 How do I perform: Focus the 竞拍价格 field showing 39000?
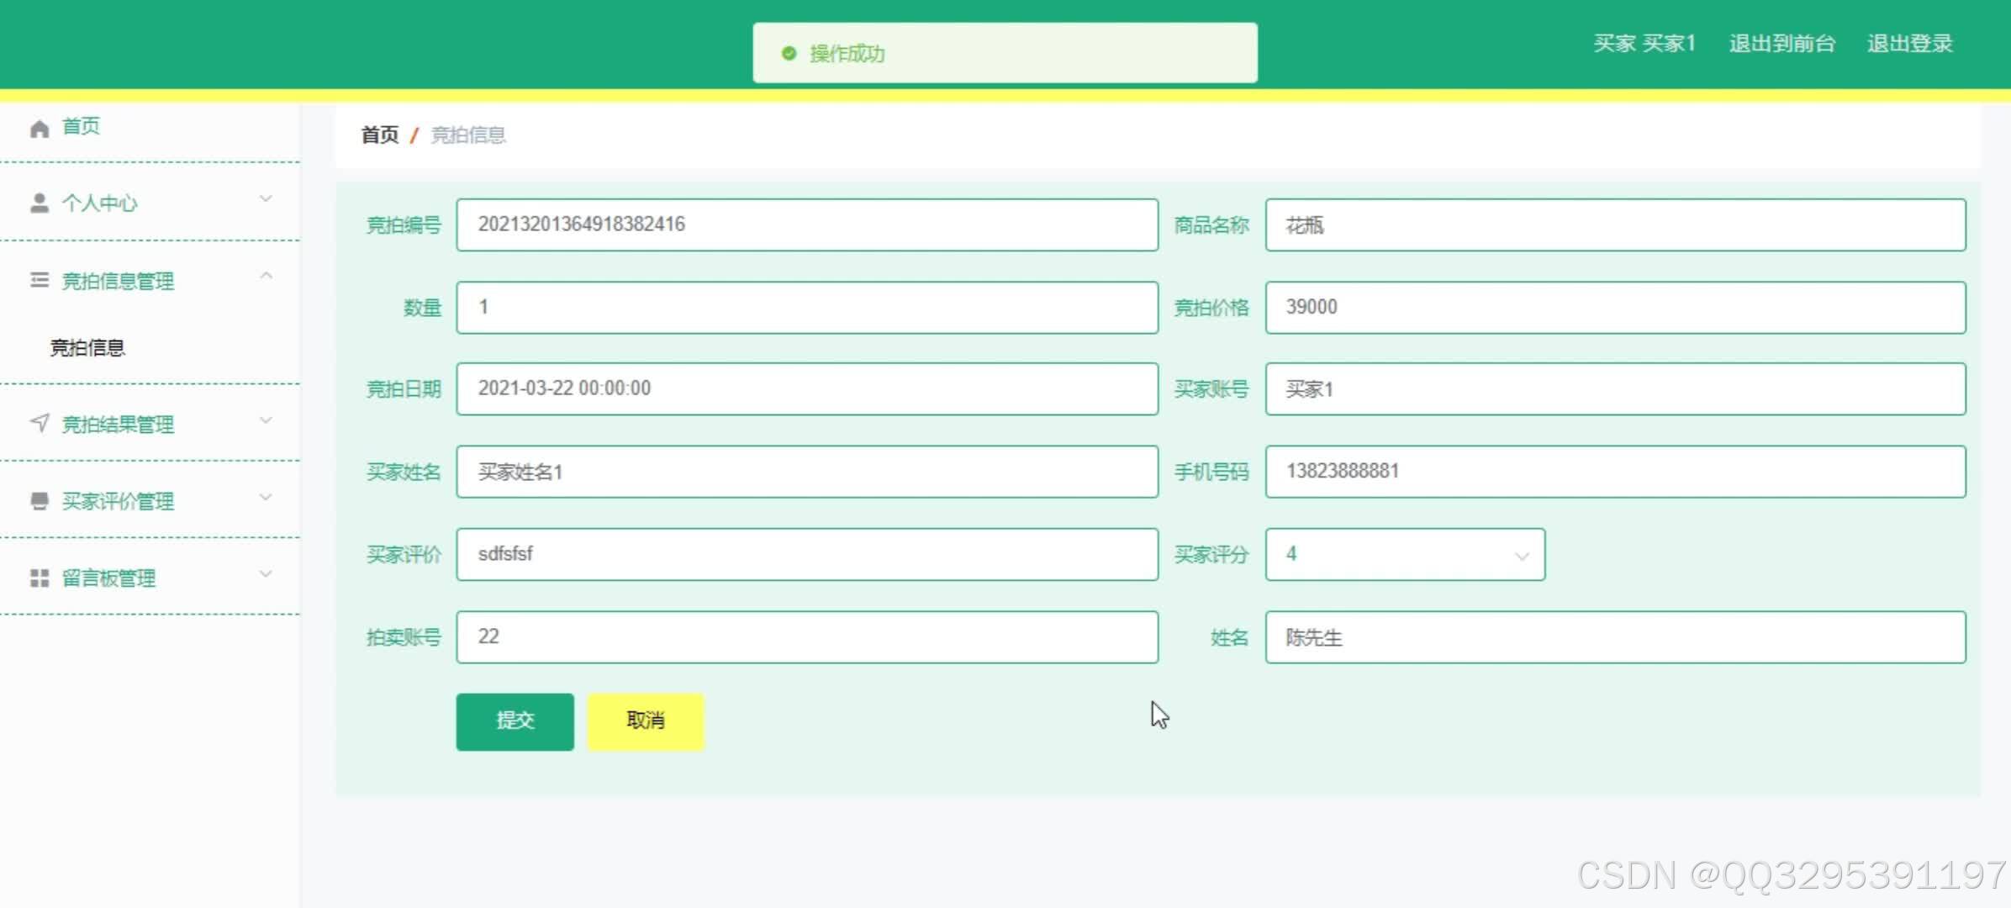[x=1615, y=307]
